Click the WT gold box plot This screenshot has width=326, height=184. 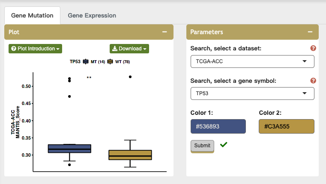(130, 155)
